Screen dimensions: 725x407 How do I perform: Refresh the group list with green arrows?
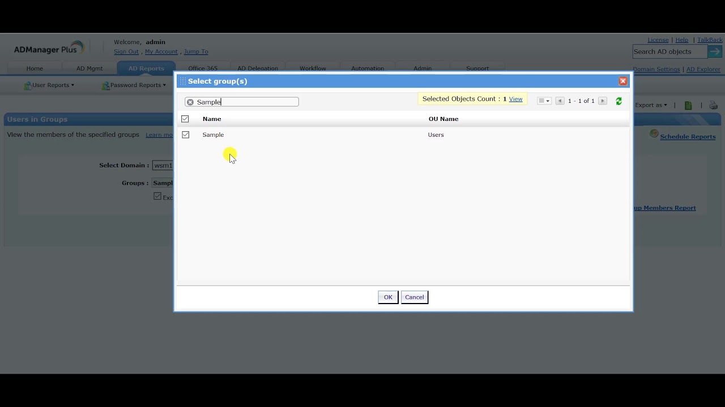(619, 101)
